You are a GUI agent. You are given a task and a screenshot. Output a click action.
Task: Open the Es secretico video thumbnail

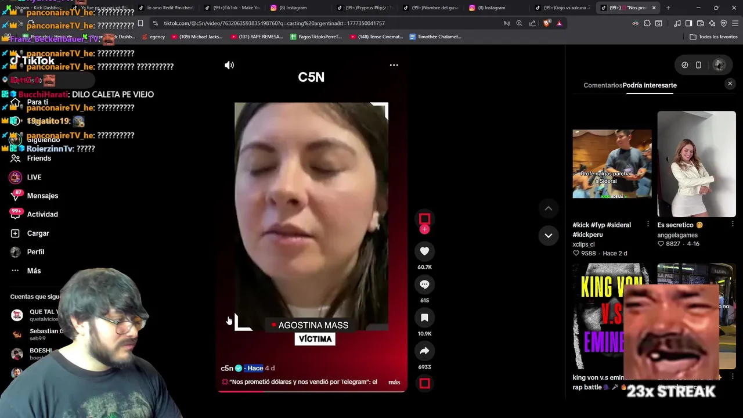(x=697, y=164)
